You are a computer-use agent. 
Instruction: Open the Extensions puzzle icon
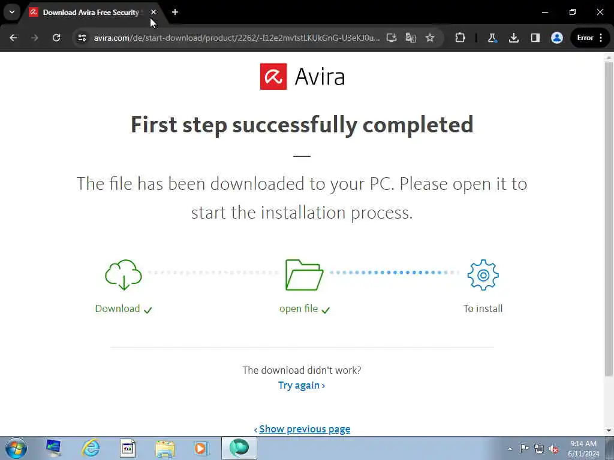(460, 38)
